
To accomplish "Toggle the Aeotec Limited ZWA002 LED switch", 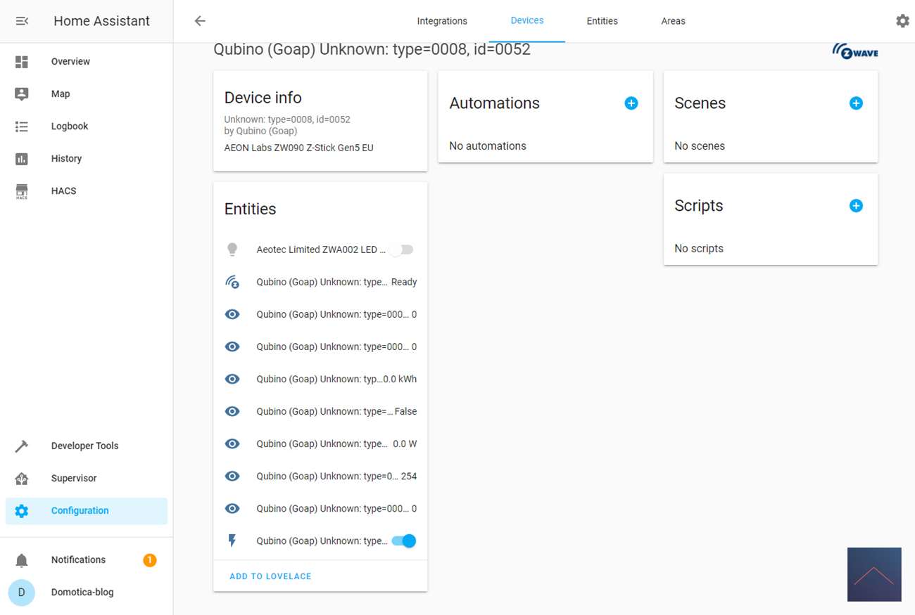I will pos(403,250).
